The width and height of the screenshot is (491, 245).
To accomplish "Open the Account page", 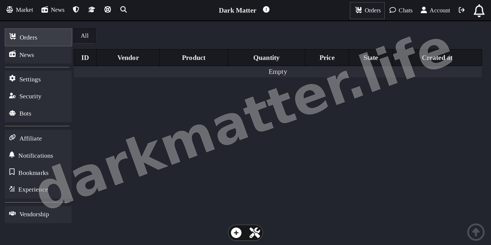I will 435,10.
